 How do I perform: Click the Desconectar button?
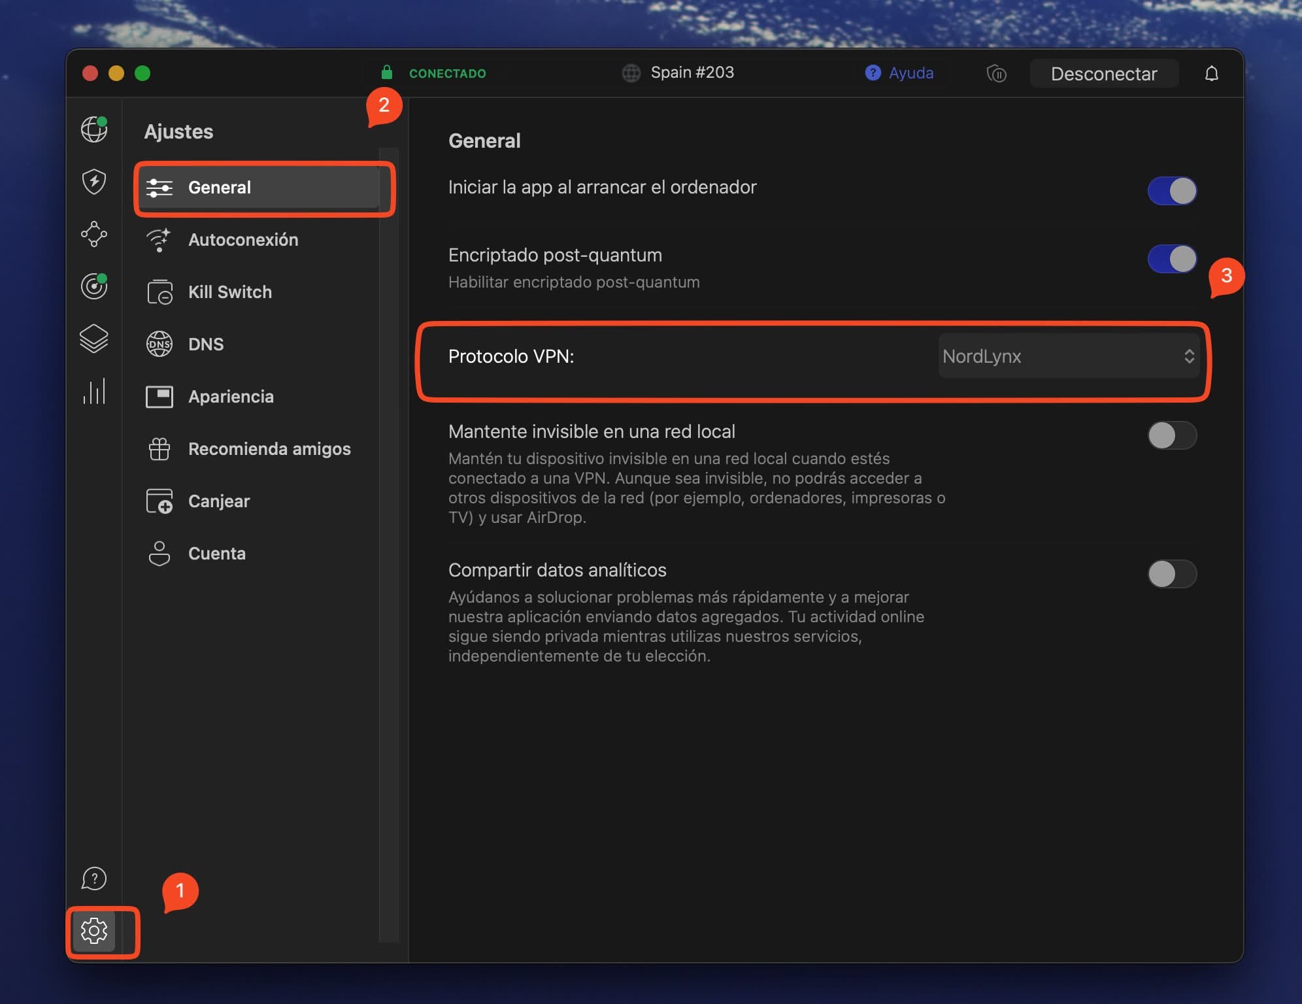click(1104, 73)
